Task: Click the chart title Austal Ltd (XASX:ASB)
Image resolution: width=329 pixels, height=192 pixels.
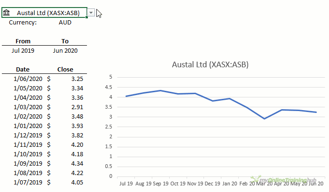Action: coord(210,64)
